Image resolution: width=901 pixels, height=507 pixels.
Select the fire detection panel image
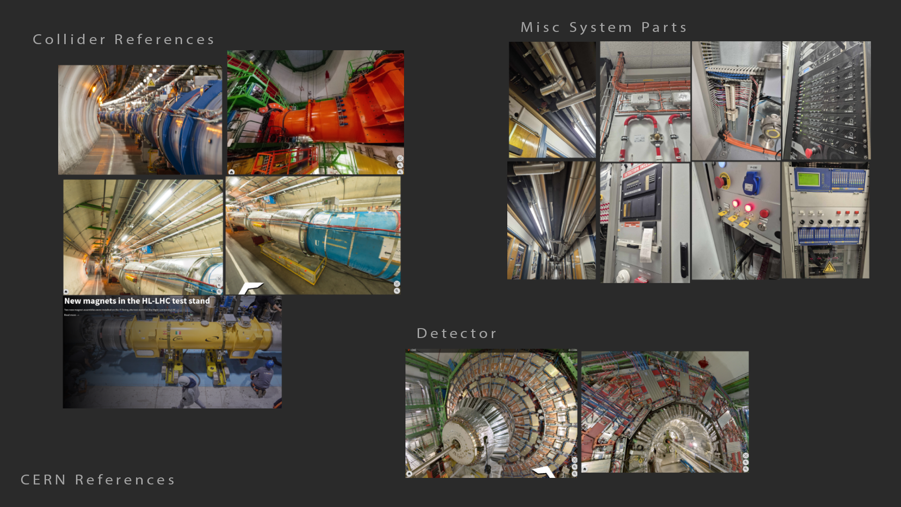point(645,223)
